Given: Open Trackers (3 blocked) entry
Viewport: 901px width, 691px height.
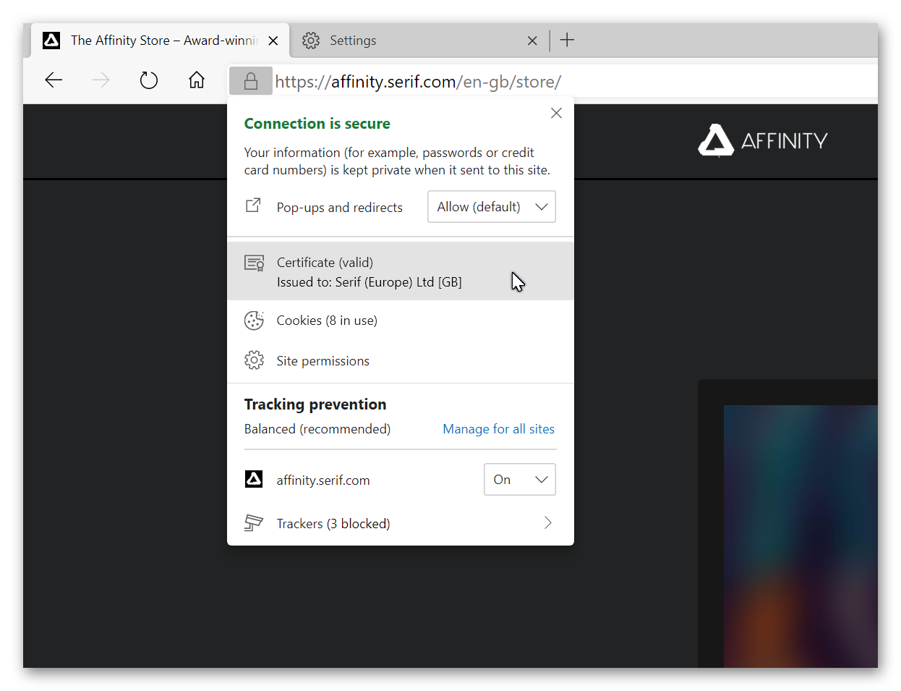Looking at the screenshot, I should pos(401,523).
